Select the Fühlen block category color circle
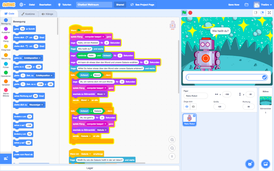 6,64
